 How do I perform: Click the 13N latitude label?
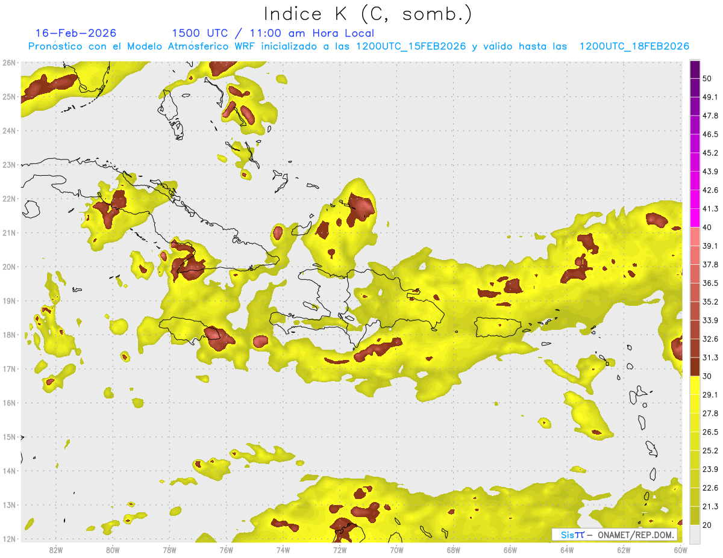pos(9,505)
